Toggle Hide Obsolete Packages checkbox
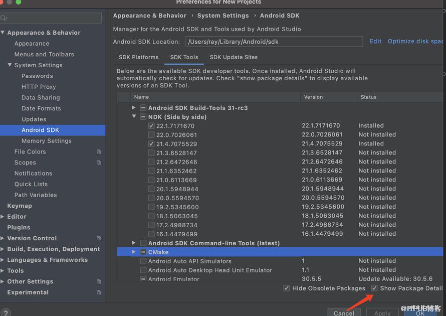446x316 pixels. click(287, 288)
